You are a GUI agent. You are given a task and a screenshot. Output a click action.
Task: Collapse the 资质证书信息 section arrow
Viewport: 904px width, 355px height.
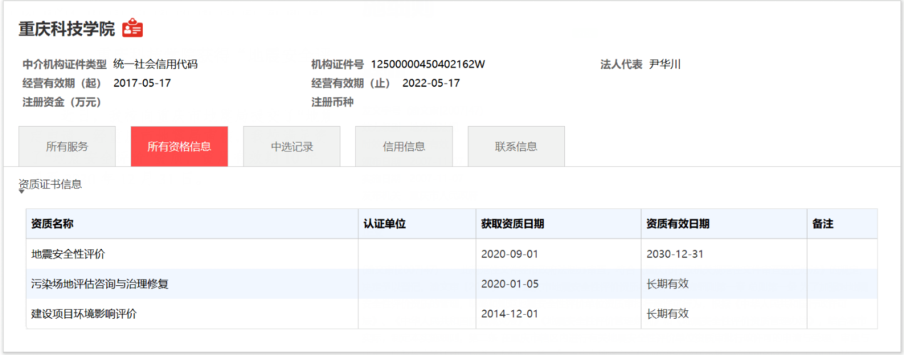(x=21, y=191)
